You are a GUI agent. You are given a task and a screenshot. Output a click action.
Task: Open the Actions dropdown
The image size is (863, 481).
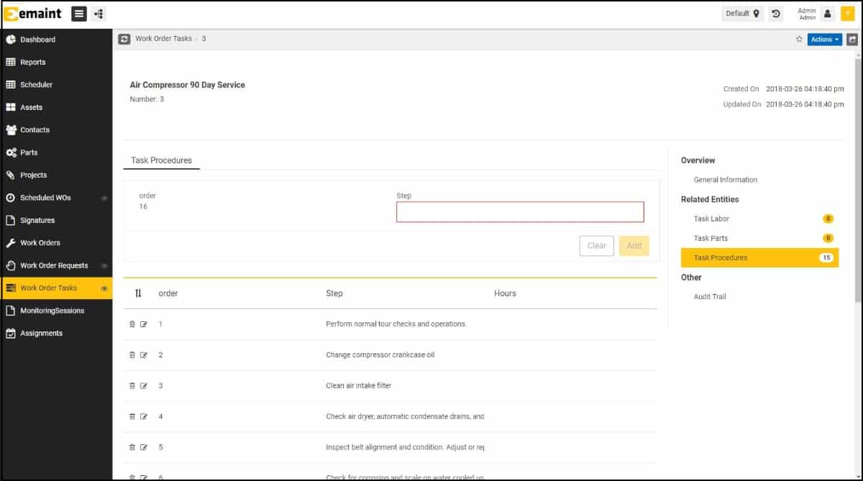coord(824,40)
